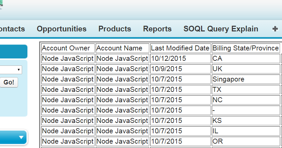Viewport: 282px width, 148px height.
Task: Click the Last Modified Date header
Action: tap(180, 48)
